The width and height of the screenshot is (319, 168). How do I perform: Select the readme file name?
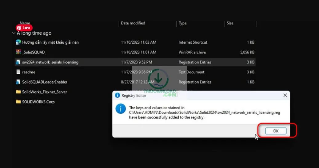click(29, 72)
